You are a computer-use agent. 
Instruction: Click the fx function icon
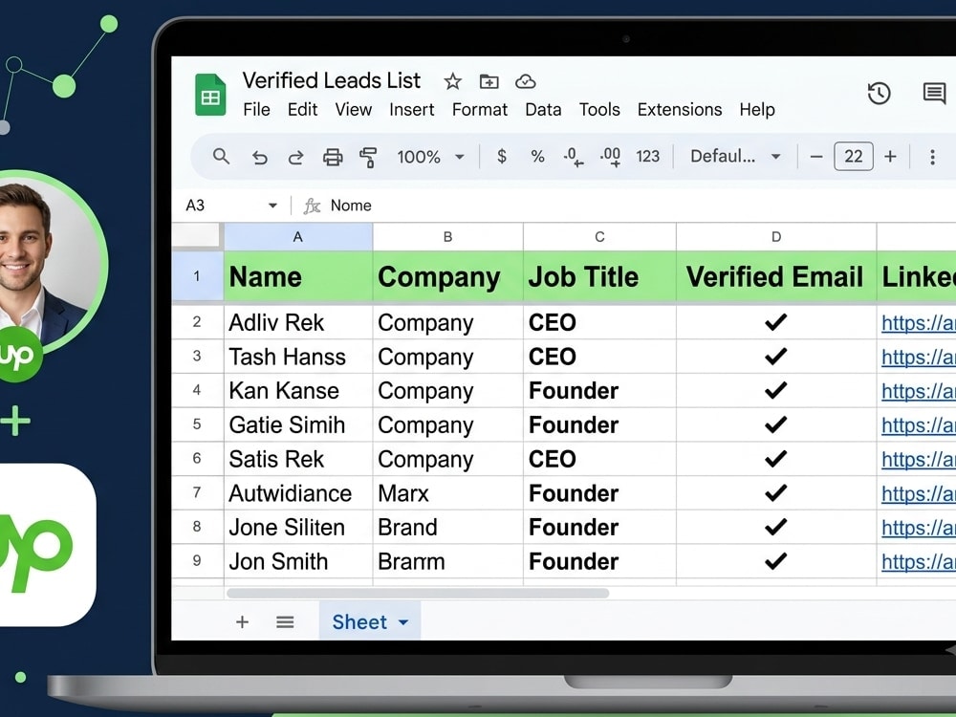(313, 206)
